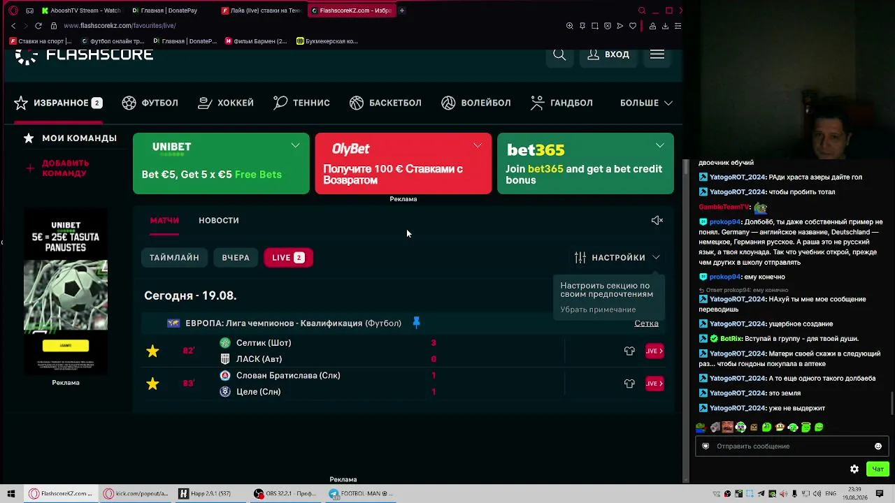Open the chat identity badge icon

coord(706,446)
